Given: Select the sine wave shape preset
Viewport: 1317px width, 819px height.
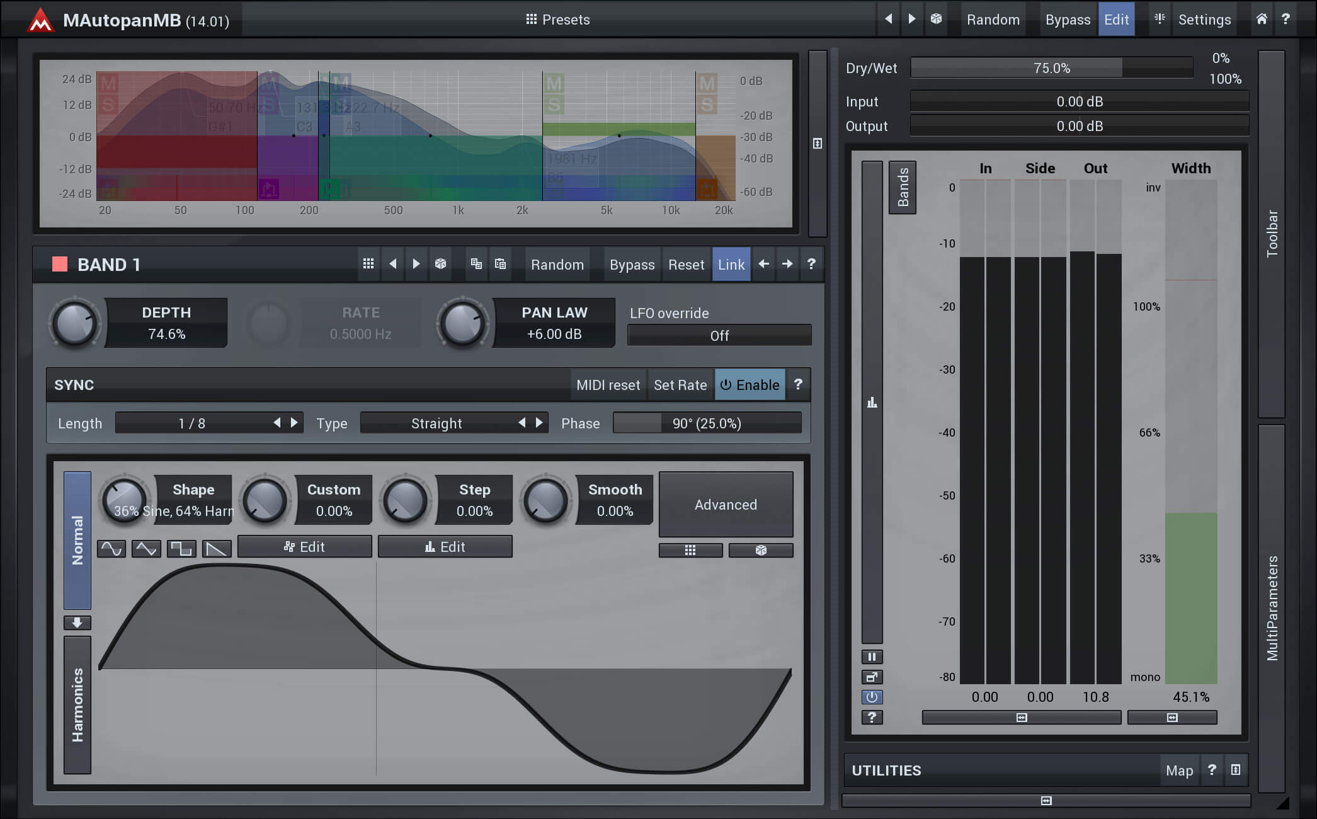Looking at the screenshot, I should point(111,549).
